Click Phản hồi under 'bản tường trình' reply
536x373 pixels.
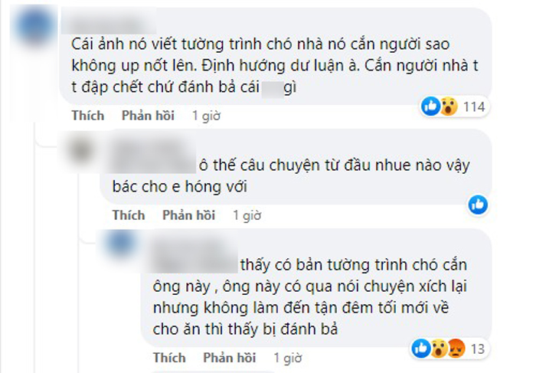(x=230, y=358)
